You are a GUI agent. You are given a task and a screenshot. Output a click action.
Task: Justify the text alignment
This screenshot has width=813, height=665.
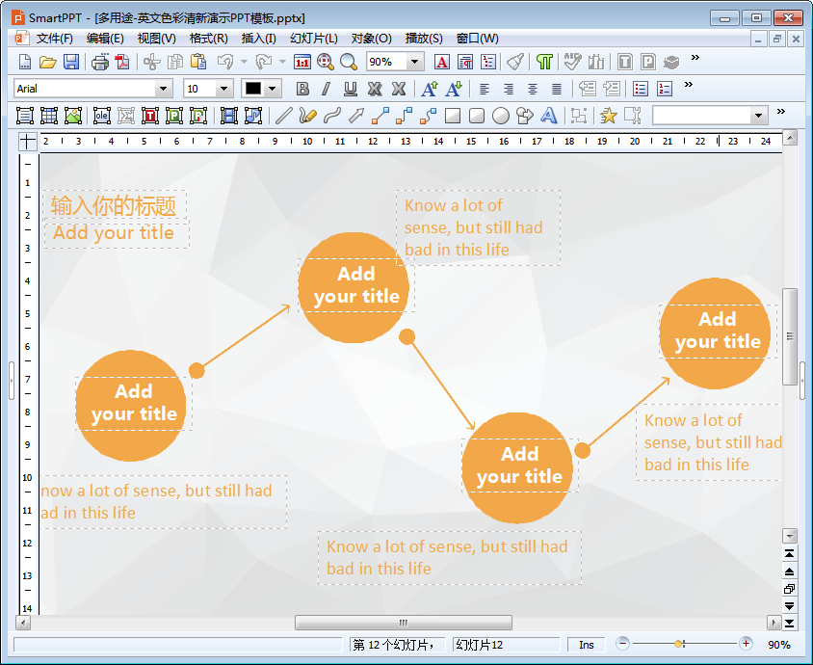click(x=557, y=89)
